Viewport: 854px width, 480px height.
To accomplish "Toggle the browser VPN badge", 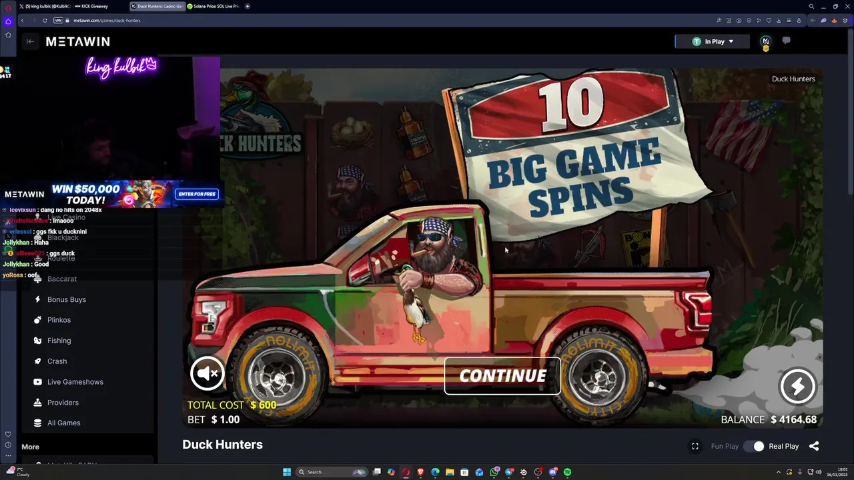I will 57,21.
